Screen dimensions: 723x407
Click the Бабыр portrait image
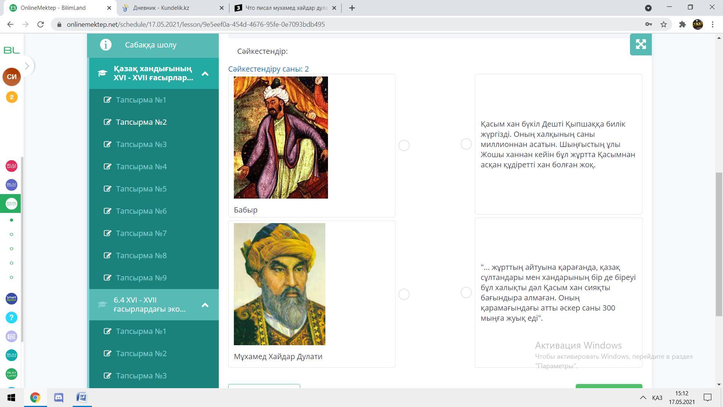(281, 138)
